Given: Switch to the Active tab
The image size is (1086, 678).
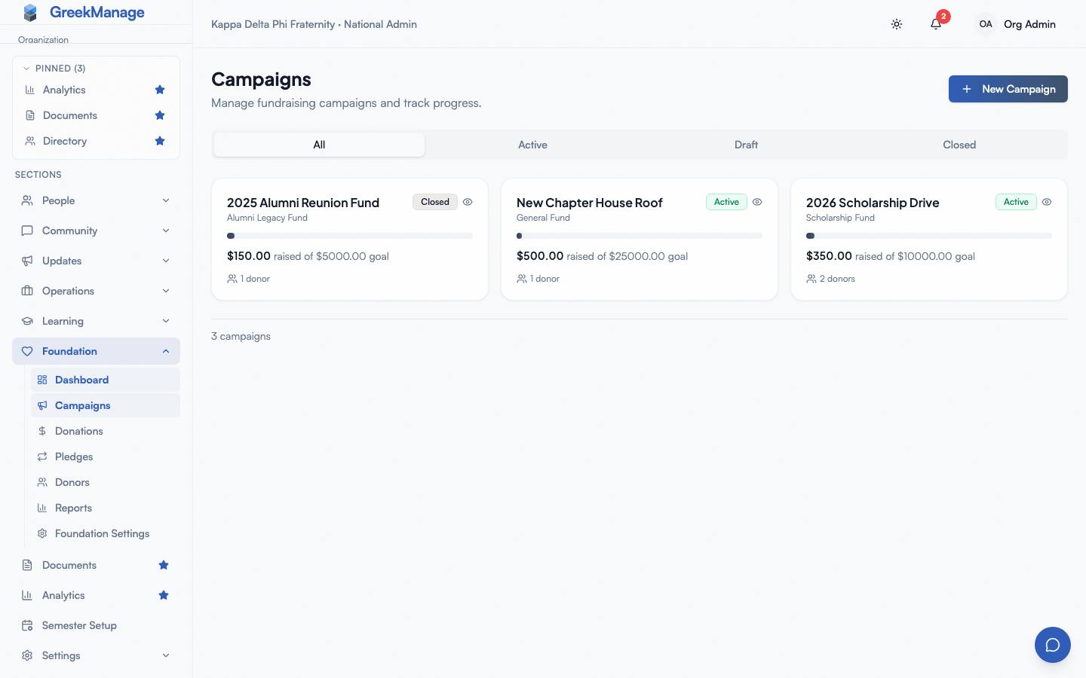Looking at the screenshot, I should [532, 145].
